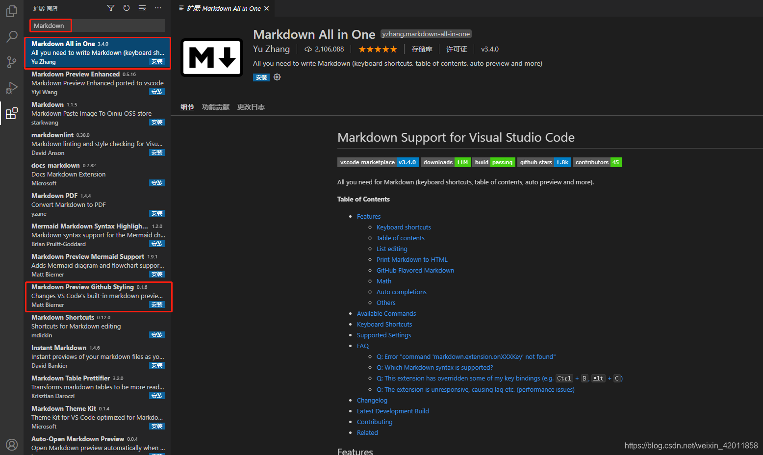Screen dimensions: 763x455
Task: Close the Markdown All in One tab
Action: (x=266, y=8)
